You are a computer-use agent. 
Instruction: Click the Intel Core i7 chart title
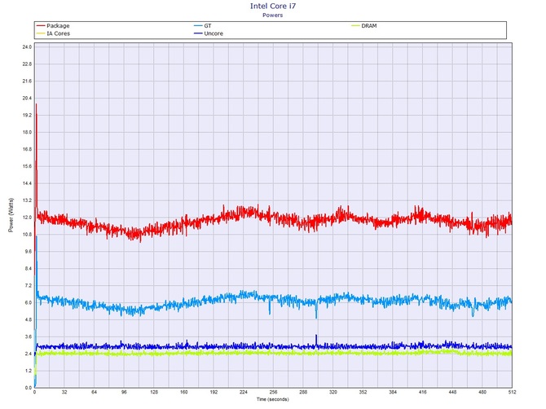[273, 6]
